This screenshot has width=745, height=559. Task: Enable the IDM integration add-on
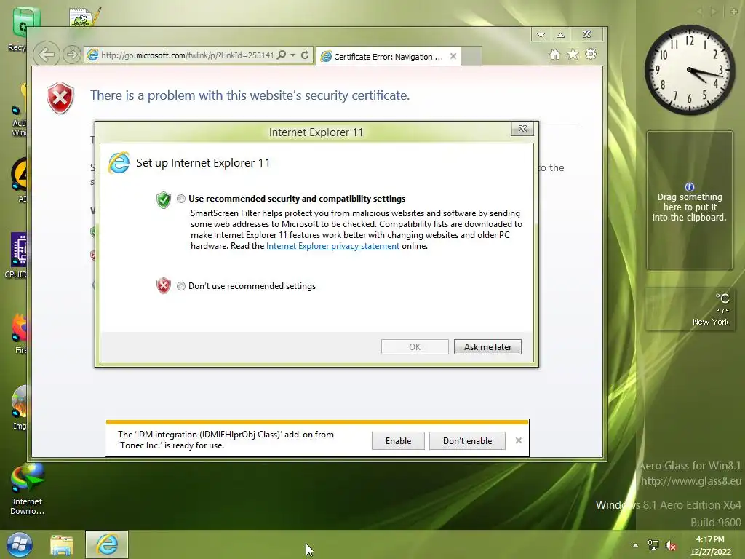(398, 440)
